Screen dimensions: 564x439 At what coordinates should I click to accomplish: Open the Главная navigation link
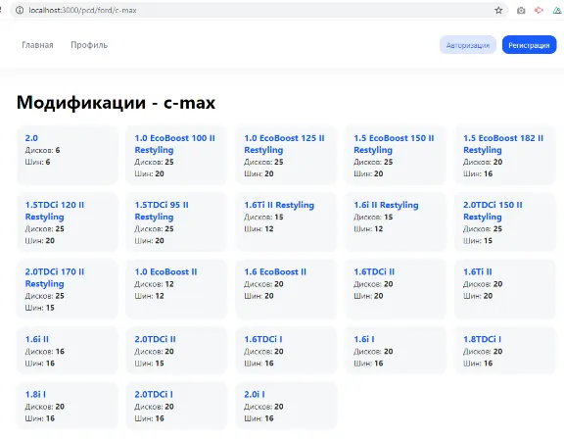[37, 45]
